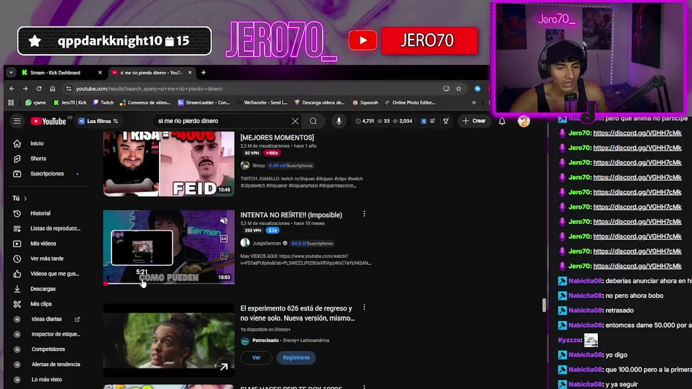
Task: Open the tab search dropdown arrow
Action: coord(12,73)
